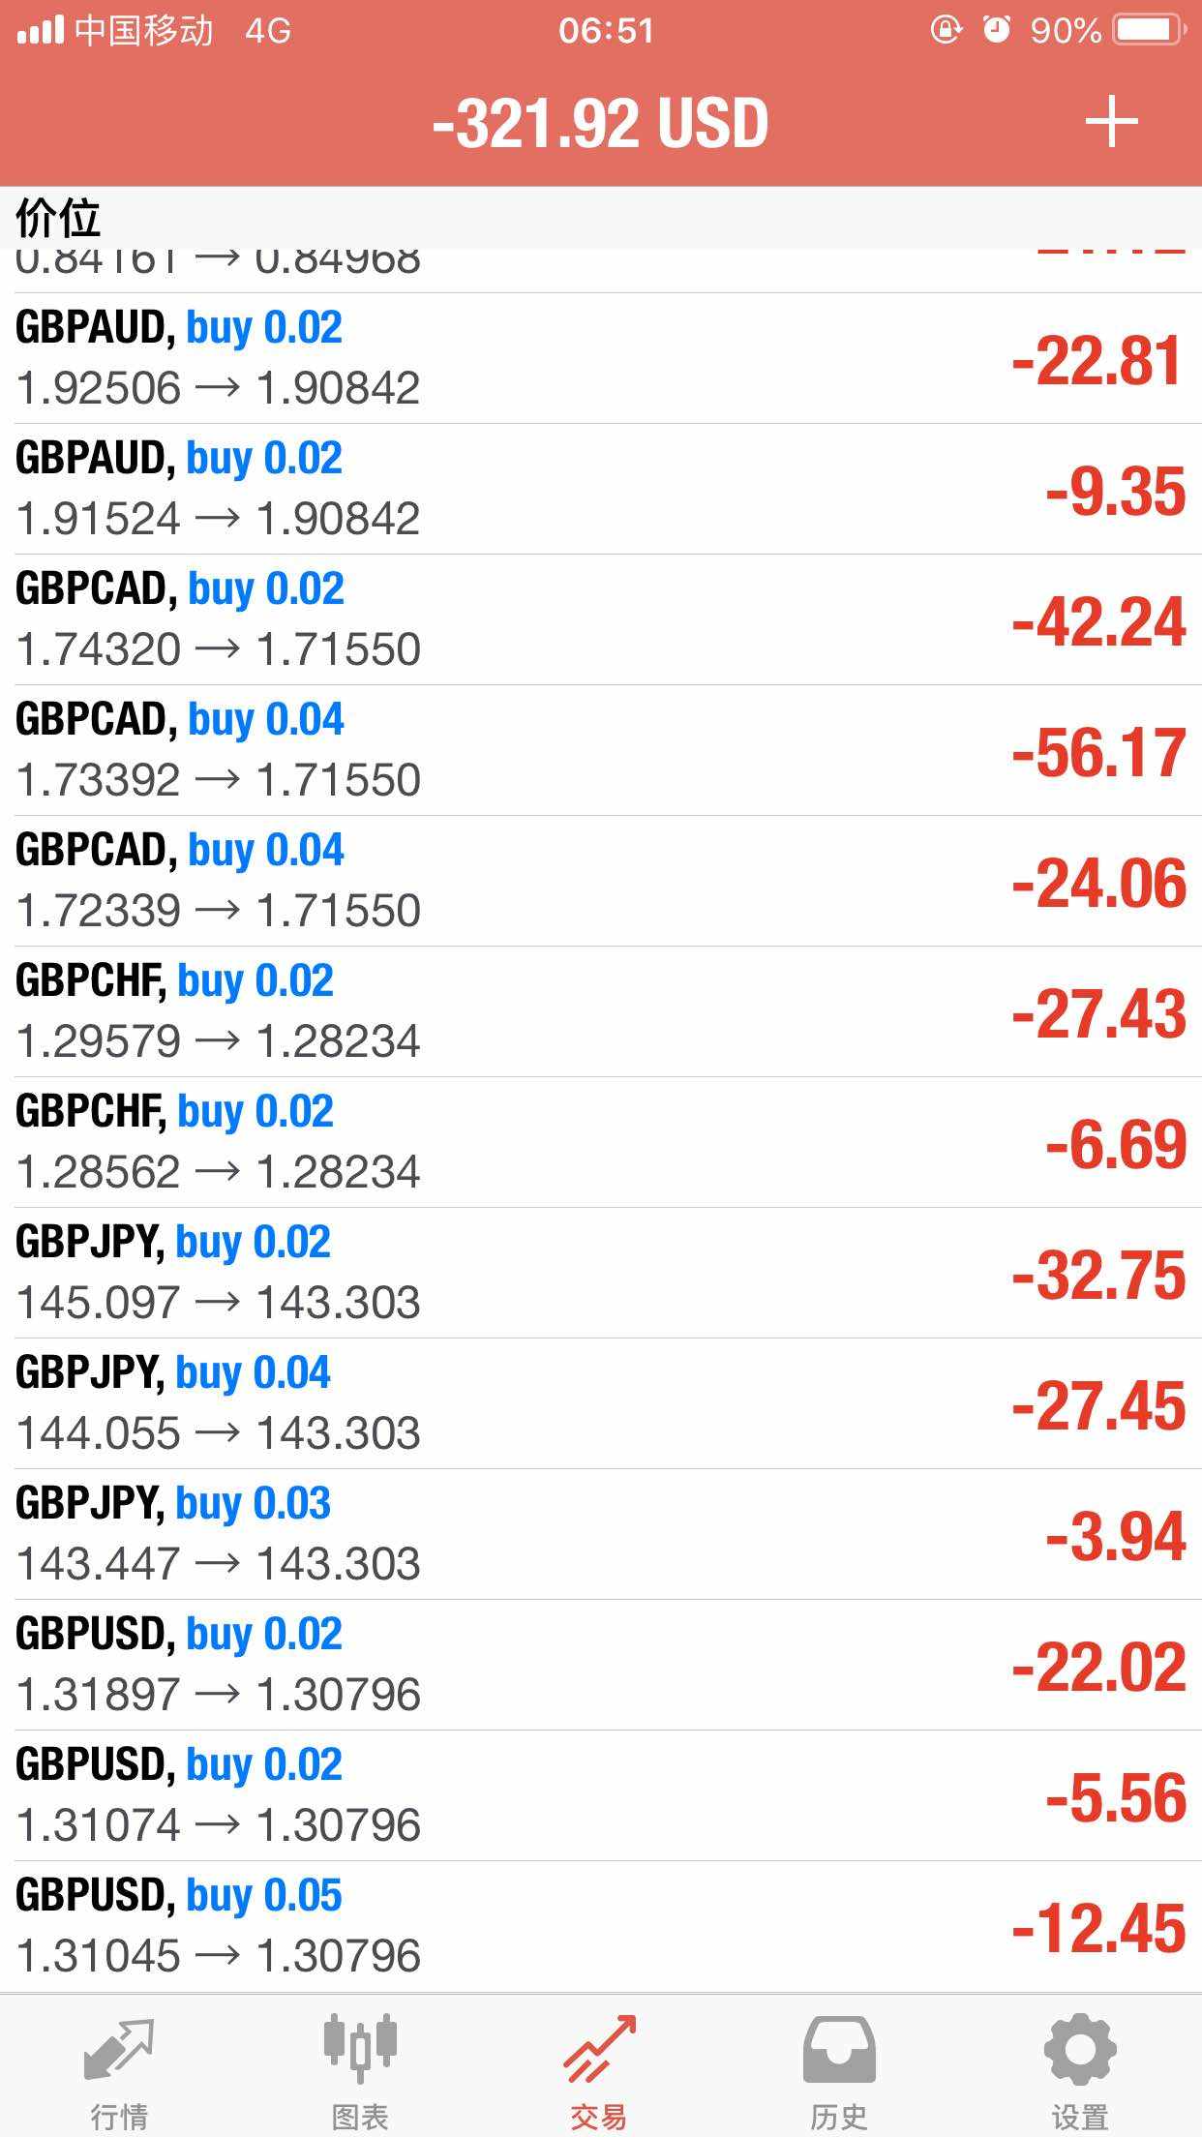Tap the -321.92 USD total header
Image resolution: width=1202 pixels, height=2137 pixels.
point(600,124)
